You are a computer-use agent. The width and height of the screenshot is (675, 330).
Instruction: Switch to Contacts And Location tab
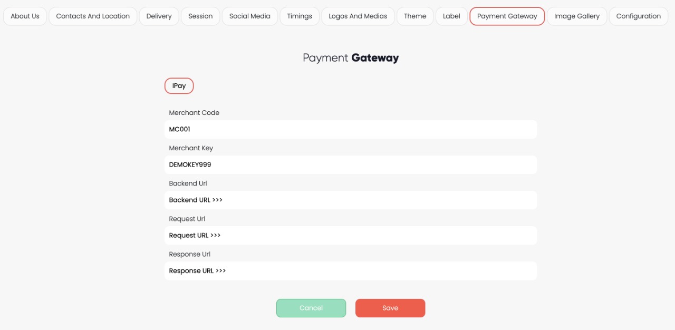pyautogui.click(x=93, y=16)
